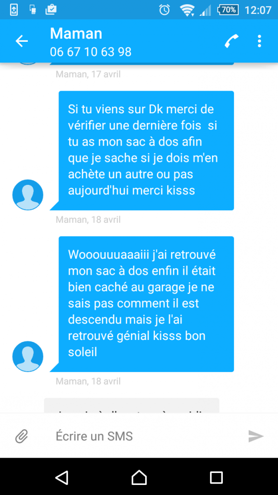
Task: Tap the Android home button
Action: pos(139,477)
